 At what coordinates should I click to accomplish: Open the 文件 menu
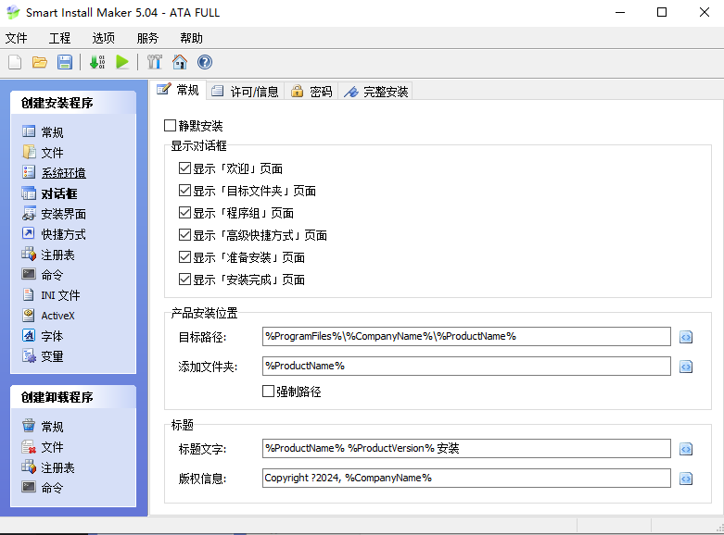(x=16, y=38)
